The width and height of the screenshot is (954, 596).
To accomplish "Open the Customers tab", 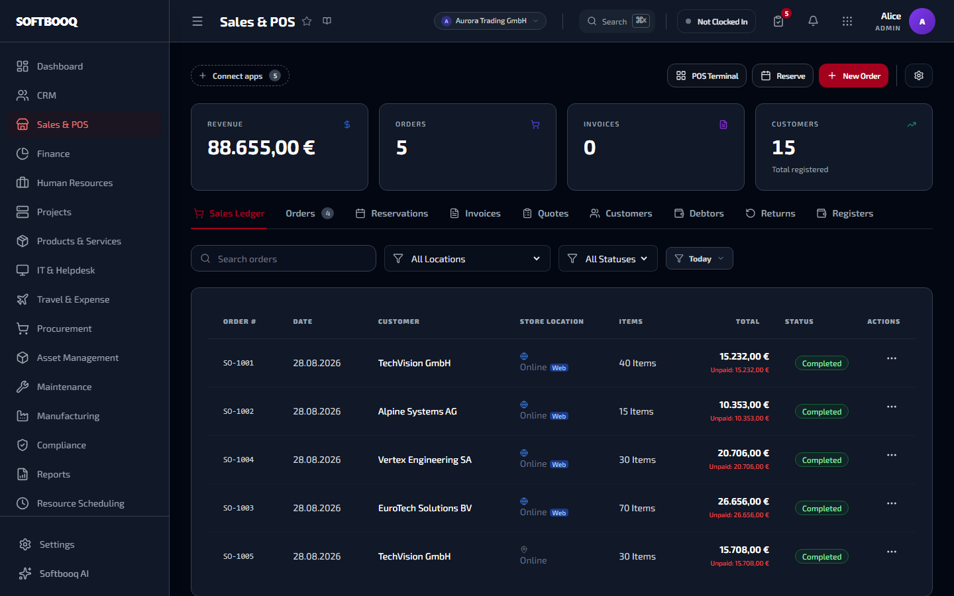I will tap(621, 213).
